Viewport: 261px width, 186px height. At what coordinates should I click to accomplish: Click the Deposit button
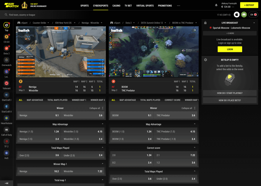249,5
